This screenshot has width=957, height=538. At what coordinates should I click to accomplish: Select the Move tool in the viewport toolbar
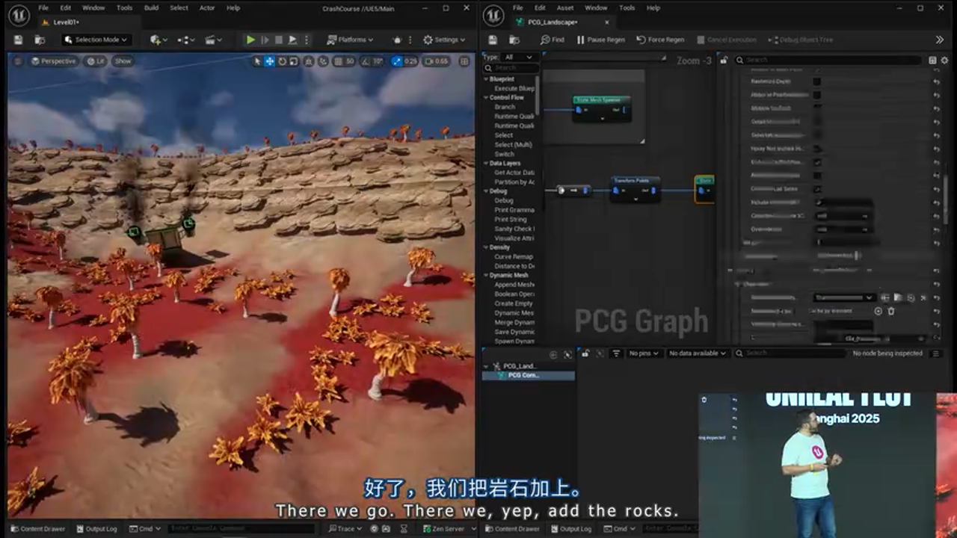click(270, 61)
